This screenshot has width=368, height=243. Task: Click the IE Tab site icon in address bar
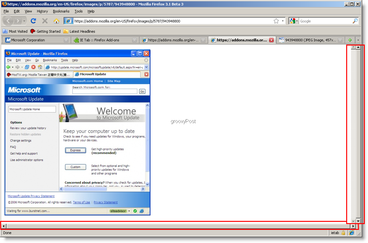coord(68,21)
